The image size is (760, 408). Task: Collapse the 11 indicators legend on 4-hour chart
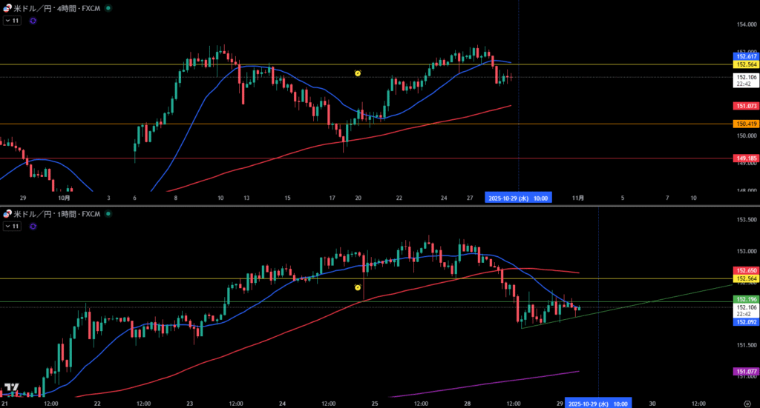coord(12,21)
